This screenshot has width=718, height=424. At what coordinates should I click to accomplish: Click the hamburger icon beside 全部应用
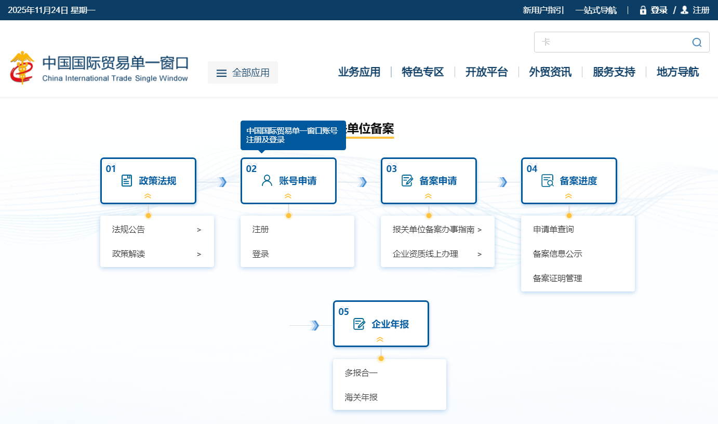221,73
